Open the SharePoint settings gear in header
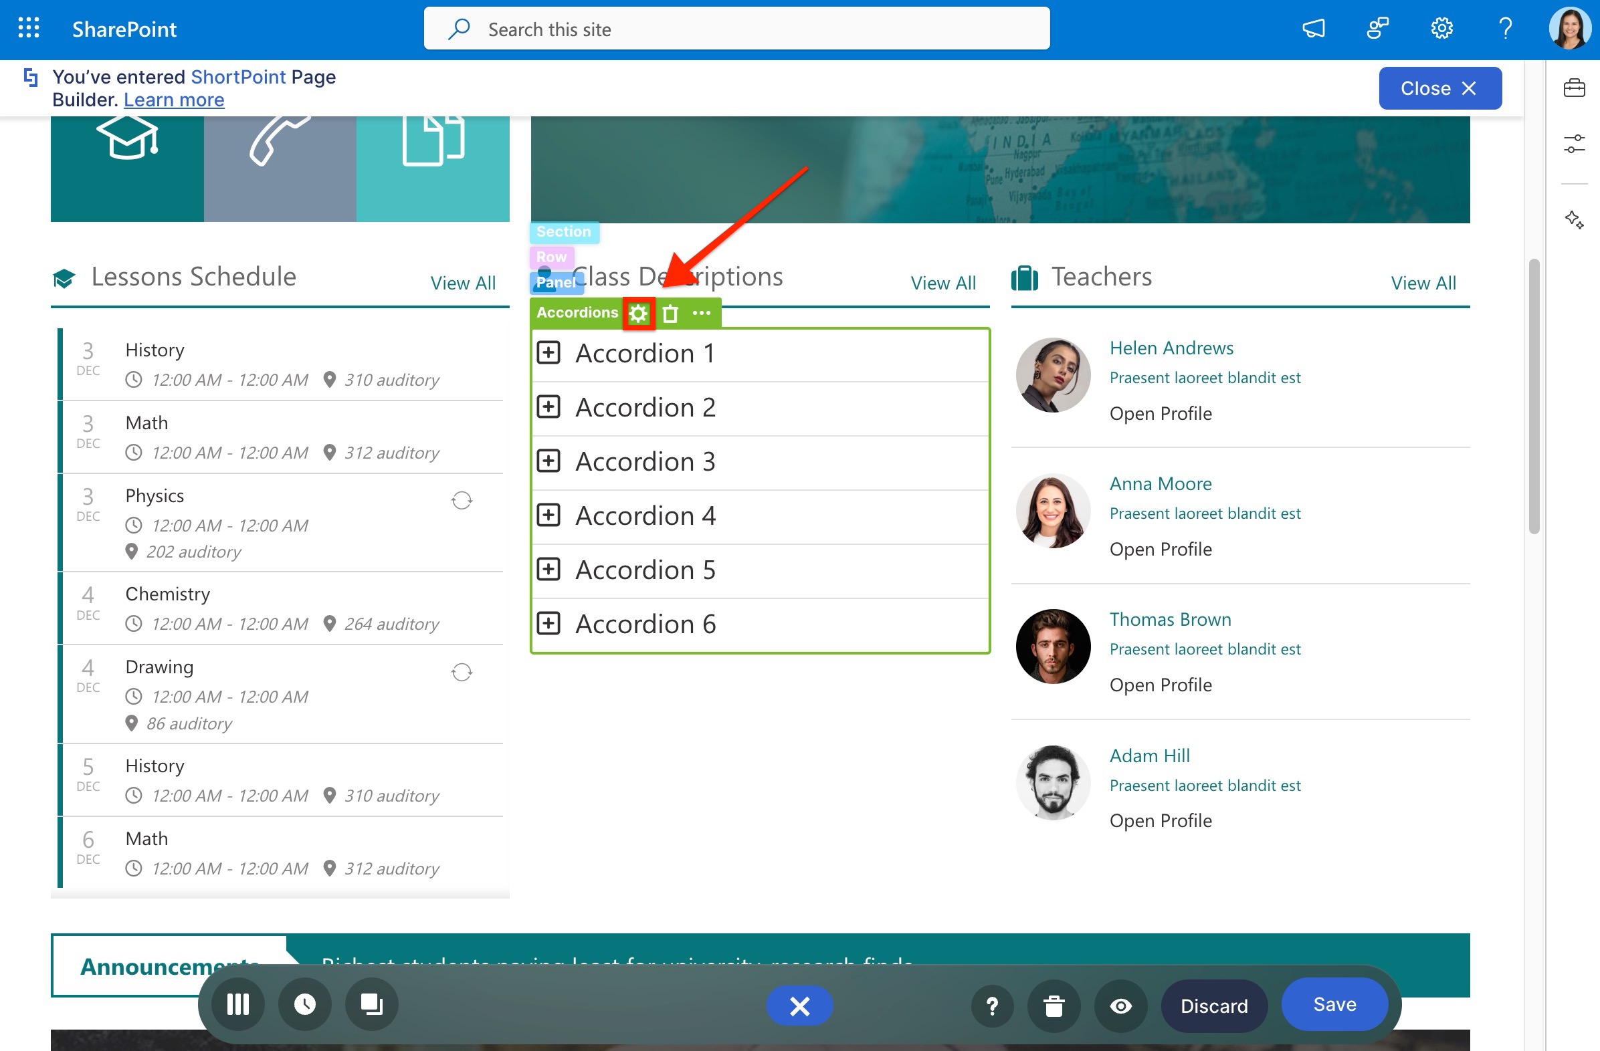Image resolution: width=1600 pixels, height=1051 pixels. pyautogui.click(x=1441, y=29)
